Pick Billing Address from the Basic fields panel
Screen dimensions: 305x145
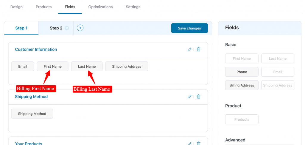pyautogui.click(x=242, y=85)
